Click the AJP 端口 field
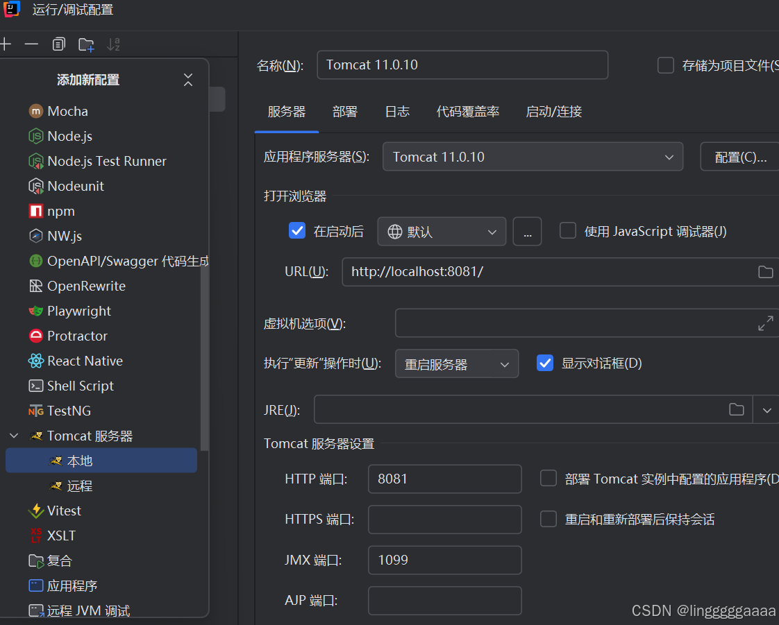This screenshot has height=625, width=779. (444, 601)
